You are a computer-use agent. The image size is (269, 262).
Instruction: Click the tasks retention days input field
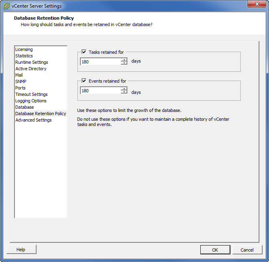click(100, 61)
